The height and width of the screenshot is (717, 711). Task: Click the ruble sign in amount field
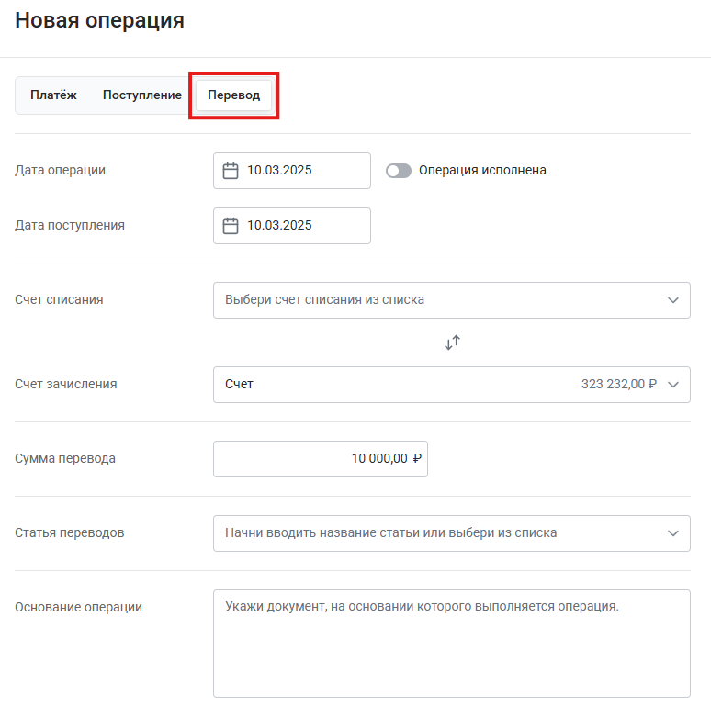[417, 458]
